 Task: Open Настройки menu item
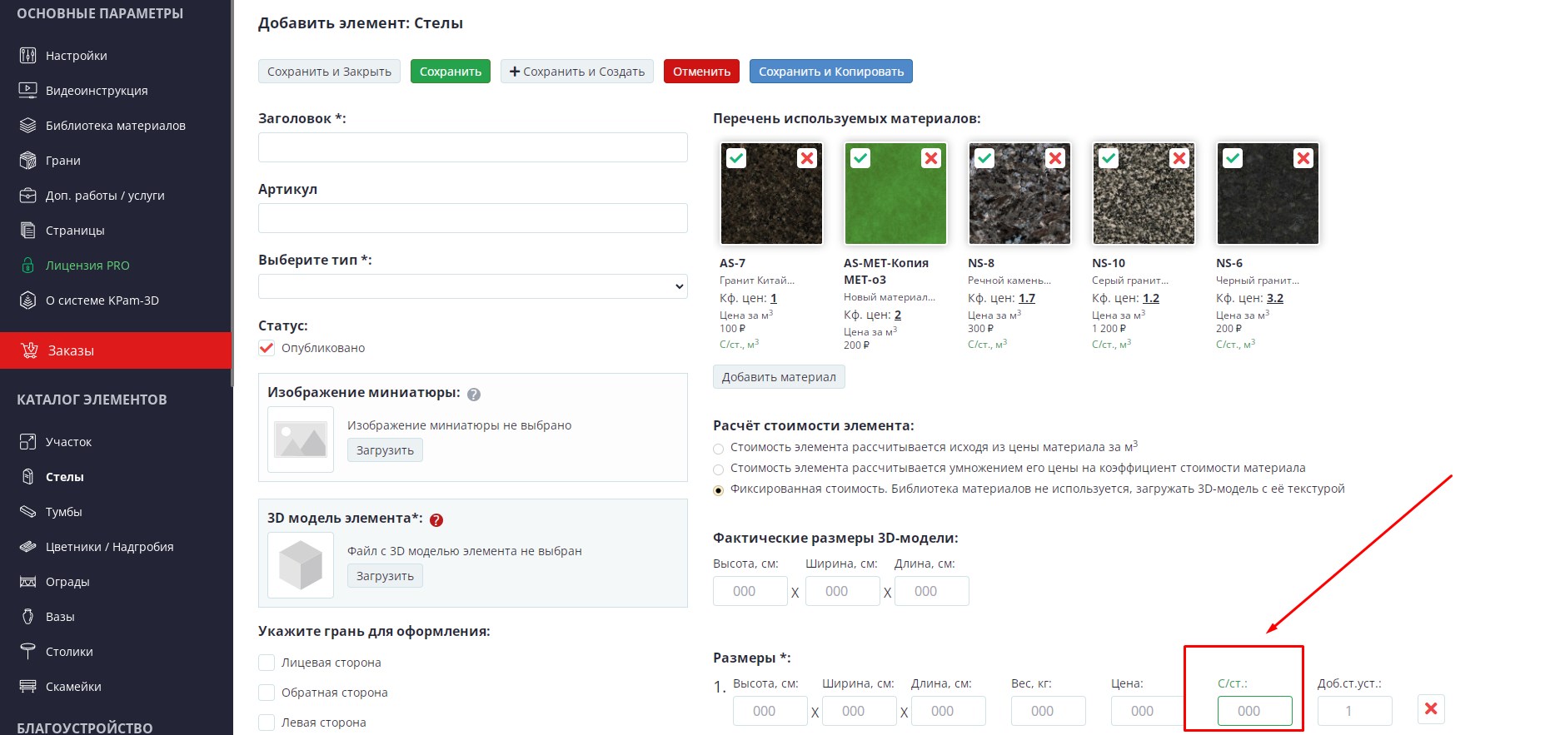pyautogui.click(x=77, y=56)
